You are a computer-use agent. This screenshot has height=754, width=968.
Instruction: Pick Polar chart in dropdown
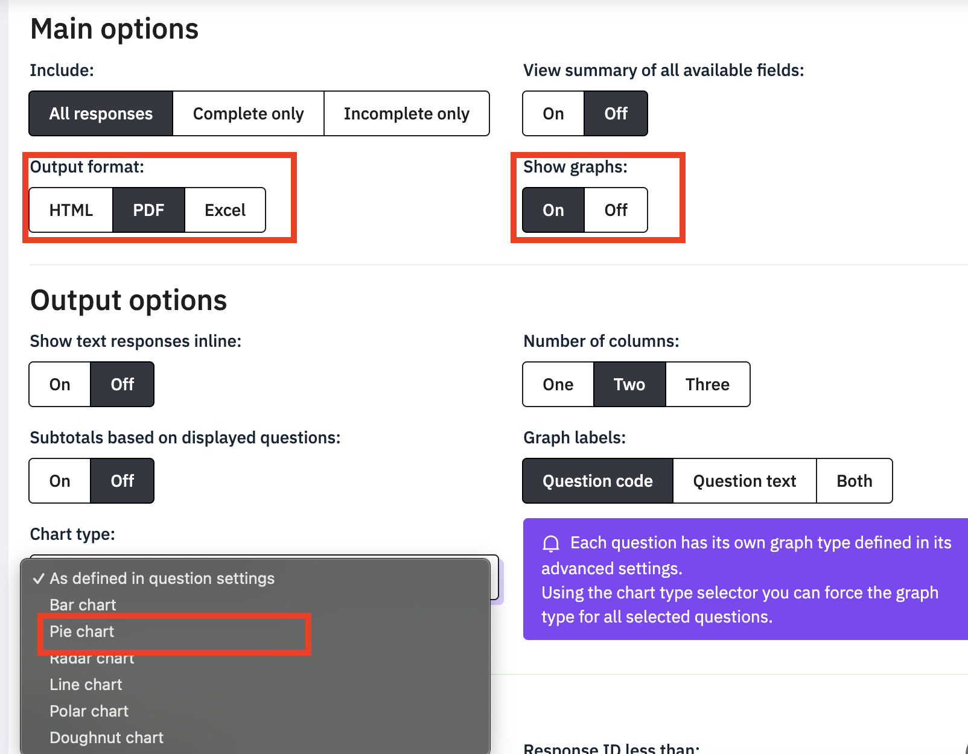tap(89, 711)
